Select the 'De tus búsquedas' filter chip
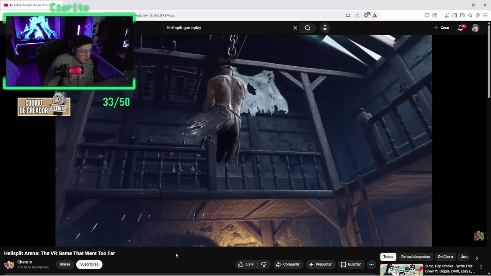The height and width of the screenshot is (276, 491). pos(415,256)
